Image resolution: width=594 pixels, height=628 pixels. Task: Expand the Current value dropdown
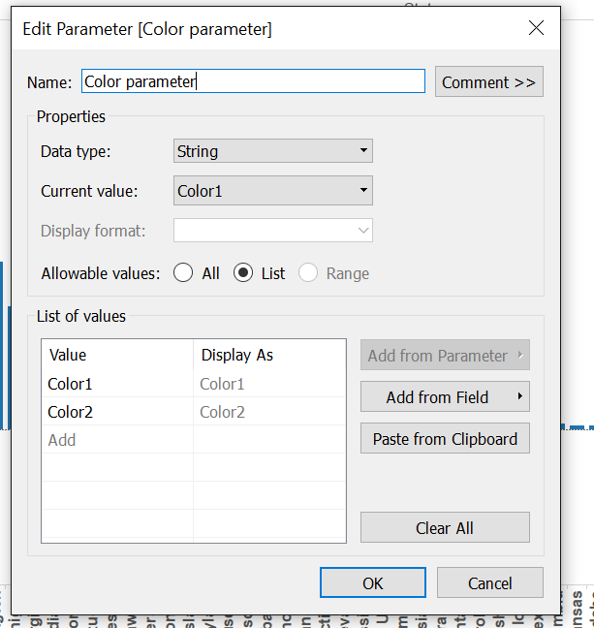pyautogui.click(x=273, y=191)
